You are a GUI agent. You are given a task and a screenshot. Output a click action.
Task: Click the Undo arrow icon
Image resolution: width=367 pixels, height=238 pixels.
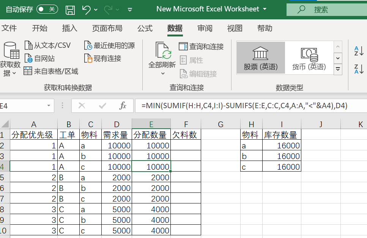pyautogui.click(x=86, y=10)
